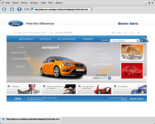Image resolution: width=155 pixels, height=124 pixels.
Task: Select the word 'різнобарвний' in the banner
Action: click(x=21, y=59)
